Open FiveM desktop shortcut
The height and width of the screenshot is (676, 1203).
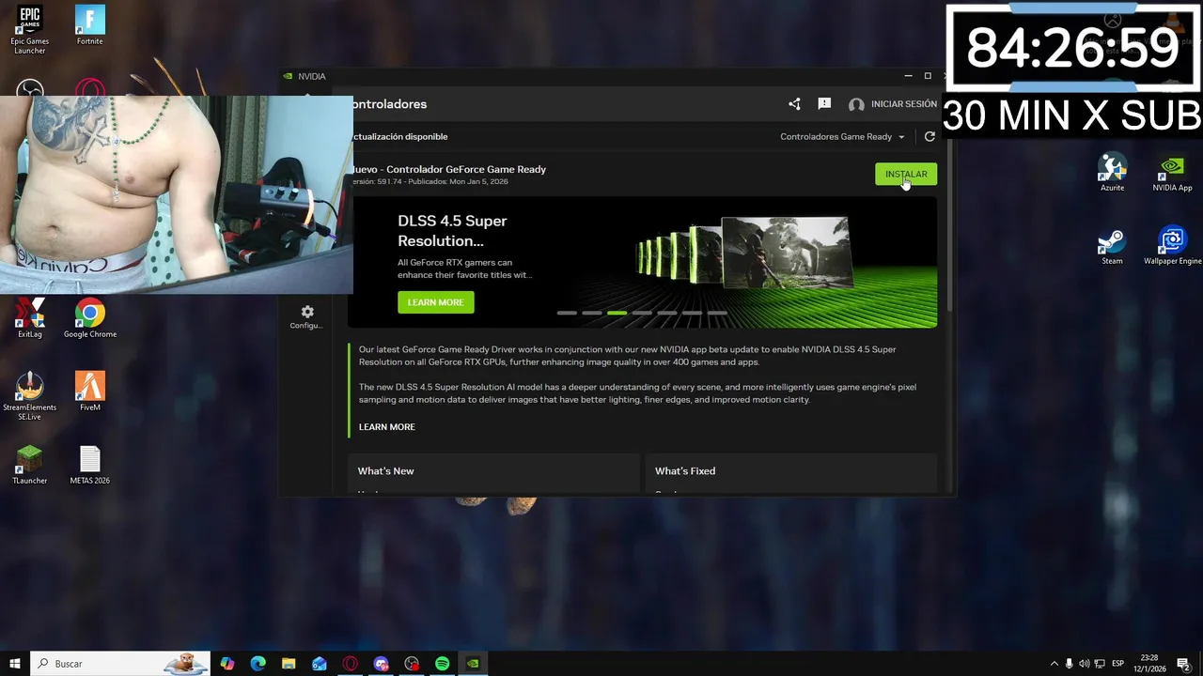pyautogui.click(x=90, y=392)
